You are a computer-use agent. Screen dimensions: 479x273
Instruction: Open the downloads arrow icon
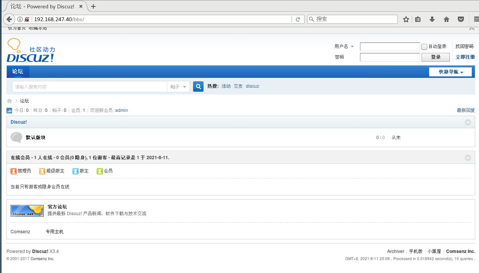432,19
